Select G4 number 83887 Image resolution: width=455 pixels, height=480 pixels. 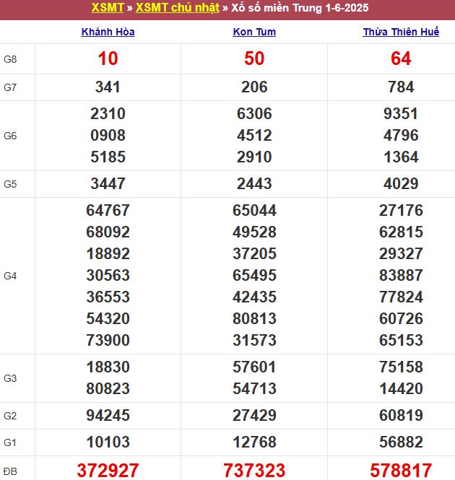pos(401,275)
